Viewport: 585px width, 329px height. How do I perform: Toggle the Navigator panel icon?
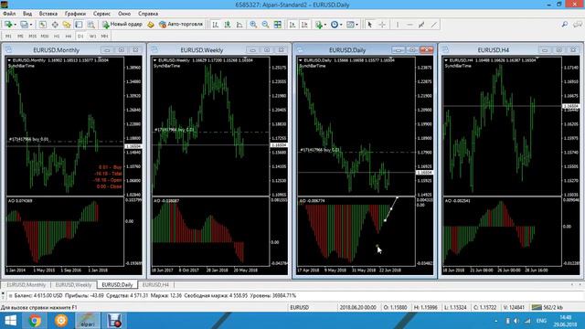coord(67,25)
